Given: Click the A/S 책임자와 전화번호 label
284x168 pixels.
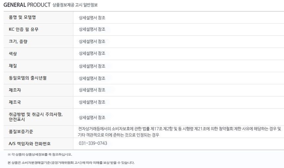Looking at the screenshot, I should 30,144.
